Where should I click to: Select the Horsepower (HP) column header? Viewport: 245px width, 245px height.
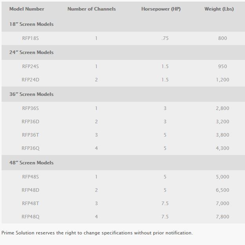click(x=161, y=9)
